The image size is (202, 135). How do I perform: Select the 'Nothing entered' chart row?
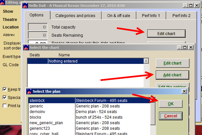click(86, 61)
